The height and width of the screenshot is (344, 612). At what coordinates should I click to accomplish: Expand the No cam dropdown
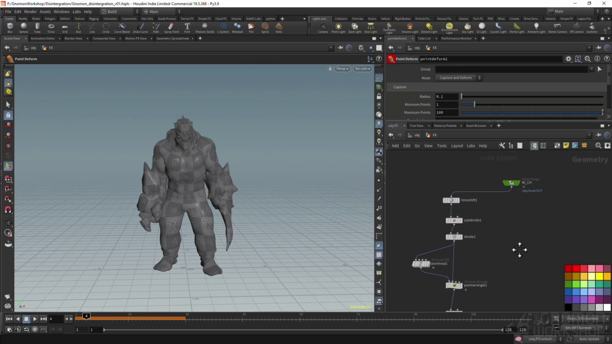click(362, 69)
